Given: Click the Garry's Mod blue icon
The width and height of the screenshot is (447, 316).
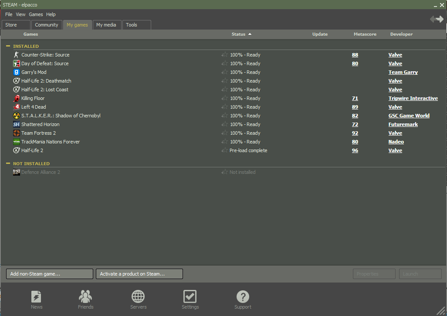Looking at the screenshot, I should tap(17, 72).
